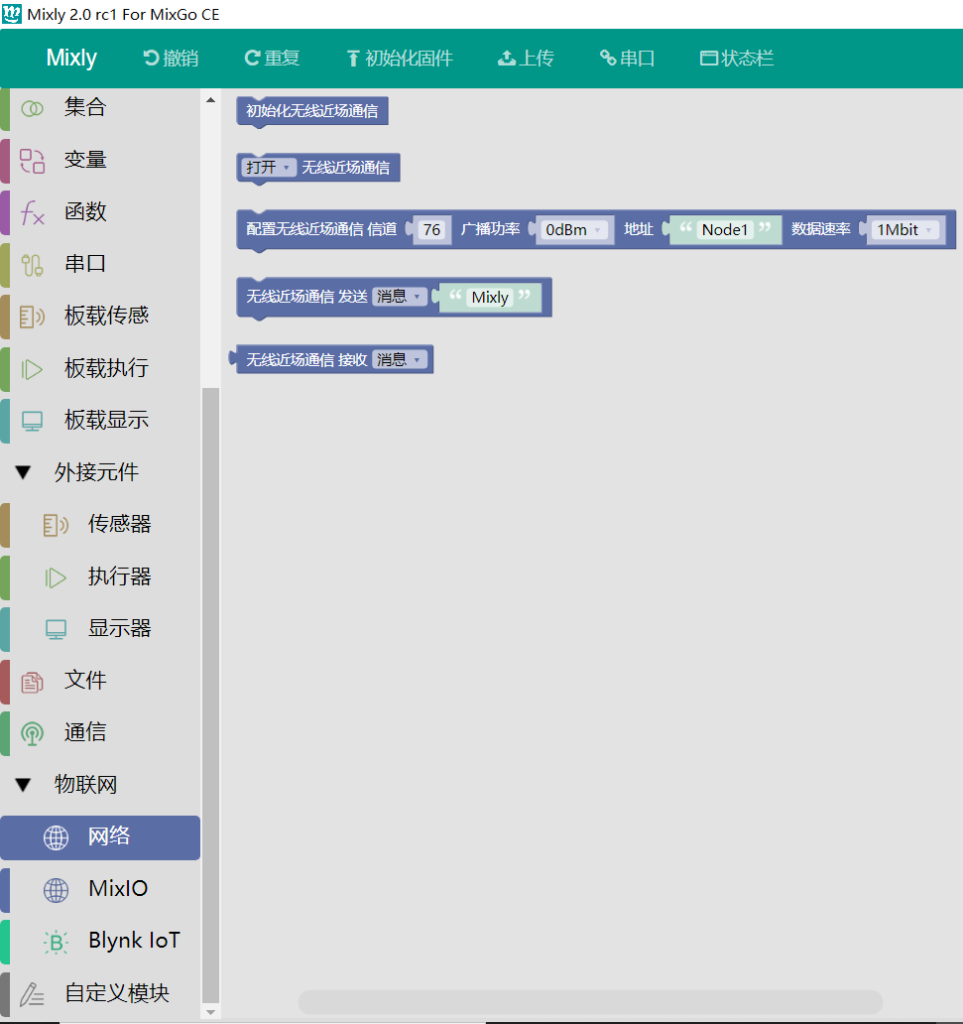The image size is (963, 1024).
Task: Select the 函数 category
Action: click(x=100, y=213)
